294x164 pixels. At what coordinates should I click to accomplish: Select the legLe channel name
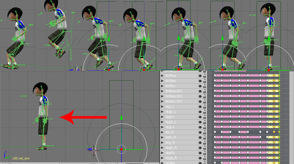coord(170,127)
